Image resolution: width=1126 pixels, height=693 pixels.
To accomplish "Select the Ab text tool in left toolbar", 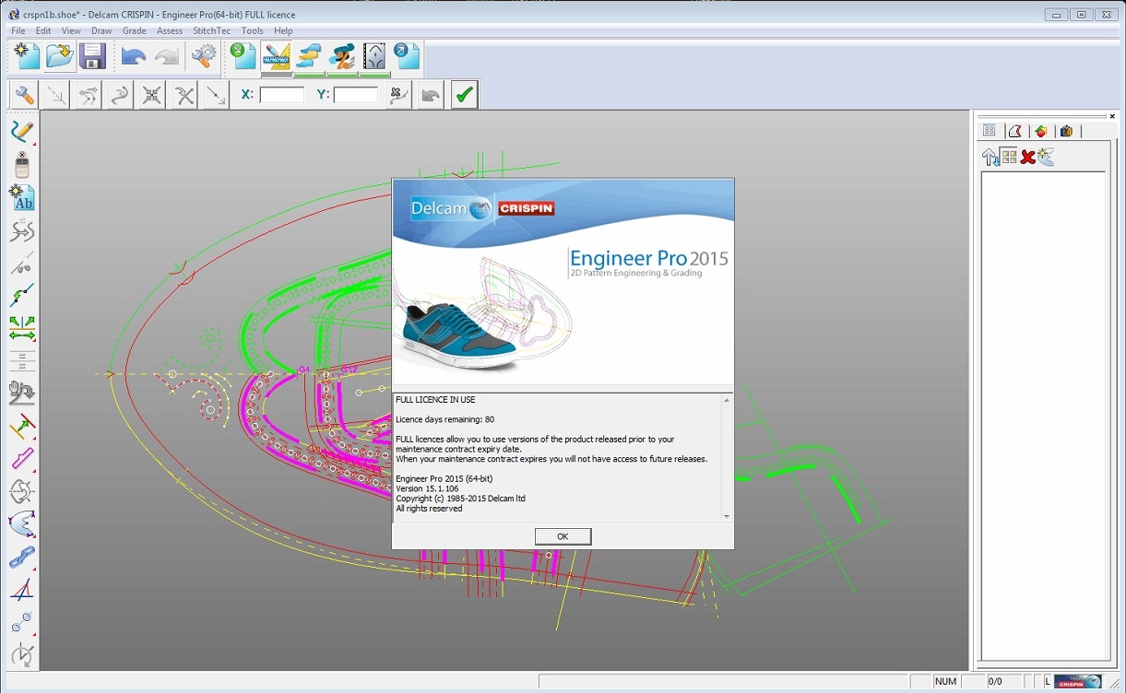I will click(22, 196).
